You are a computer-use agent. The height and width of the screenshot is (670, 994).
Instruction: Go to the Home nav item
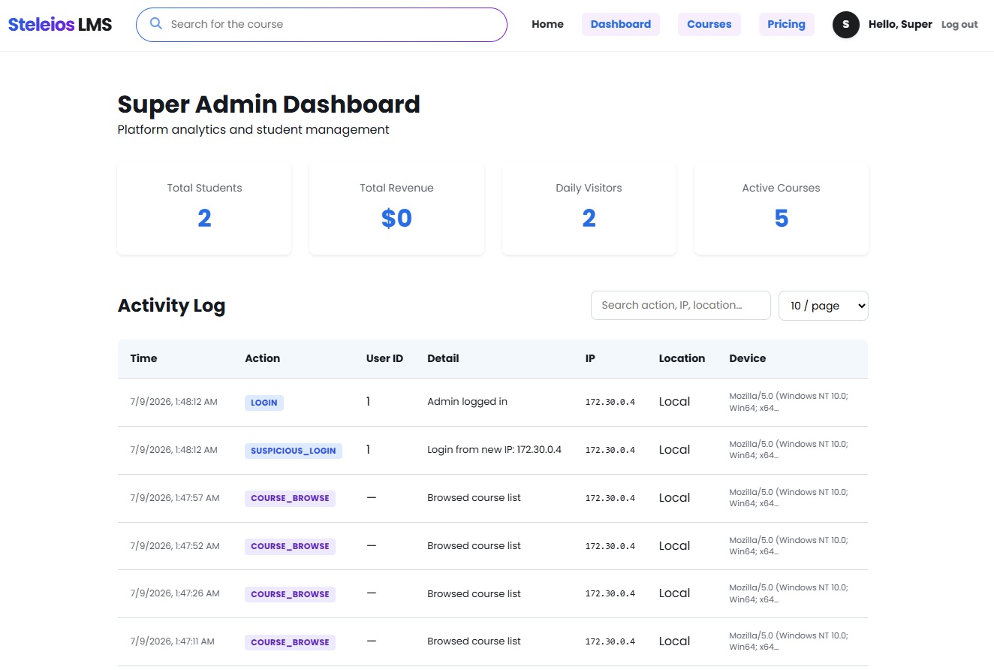pos(547,24)
